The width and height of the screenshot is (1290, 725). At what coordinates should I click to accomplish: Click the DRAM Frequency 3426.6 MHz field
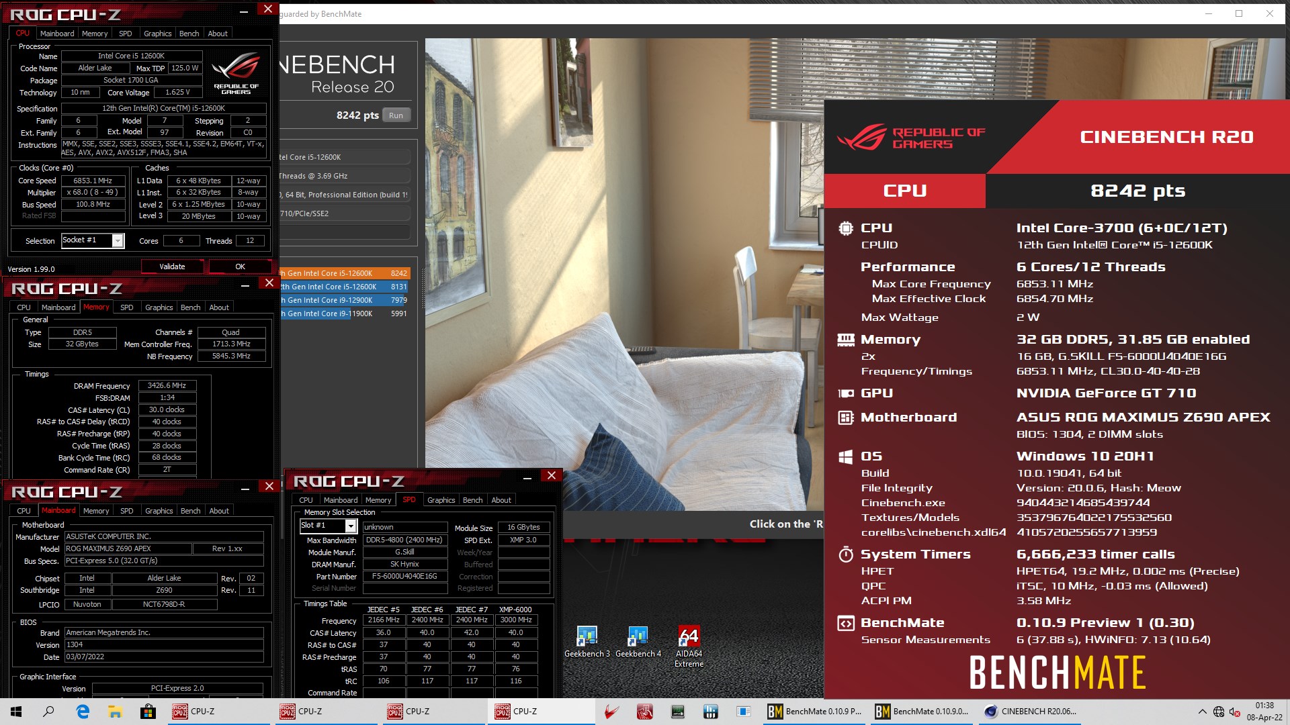[x=167, y=385]
